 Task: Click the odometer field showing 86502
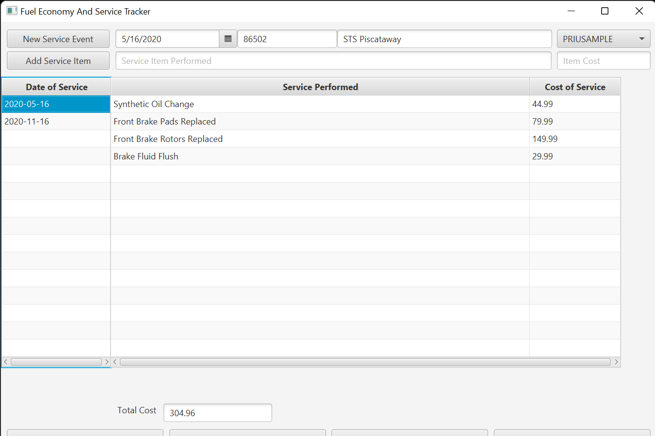287,39
